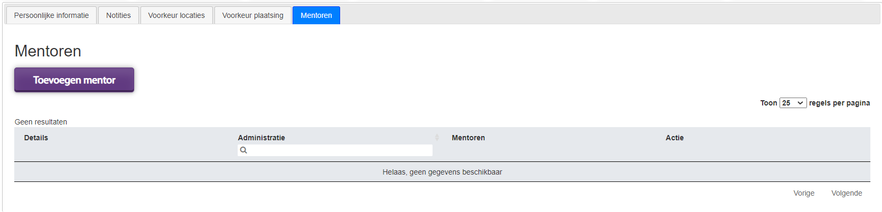Screen dimensions: 882x212
Task: Click the 'Helaas, geen gegevens beschikbaar' row
Action: pos(442,172)
